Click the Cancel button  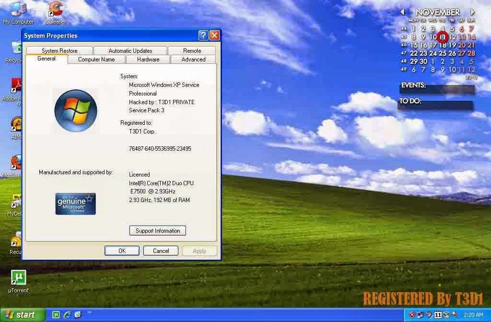[x=161, y=251]
